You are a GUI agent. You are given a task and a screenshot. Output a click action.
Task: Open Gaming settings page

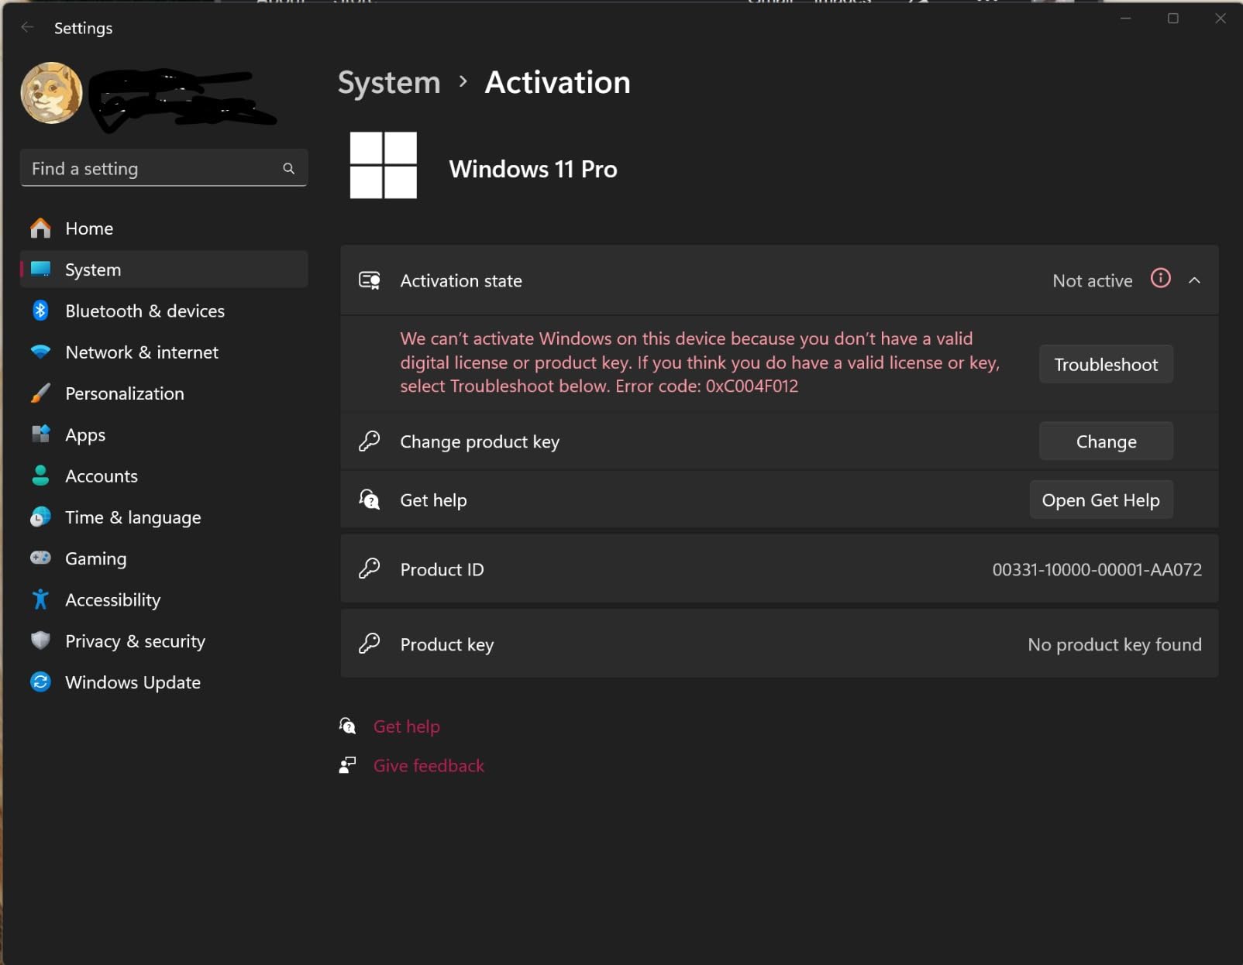click(x=164, y=558)
